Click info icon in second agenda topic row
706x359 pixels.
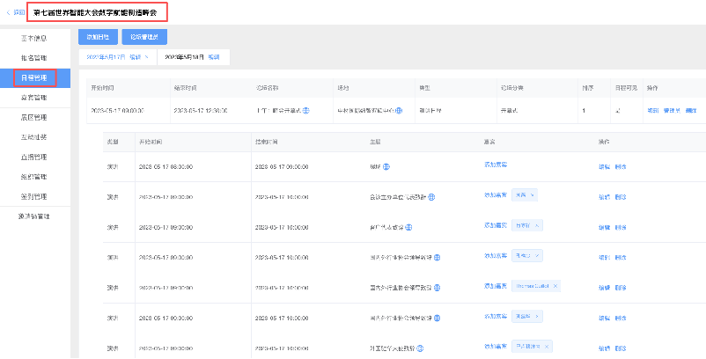tap(431, 196)
